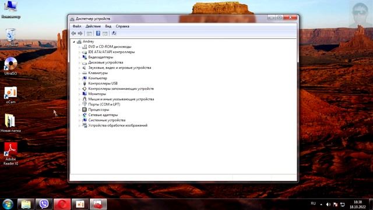Screen dimensions: 373x210
Task: Select the Процессоры label
Action: pos(98,110)
